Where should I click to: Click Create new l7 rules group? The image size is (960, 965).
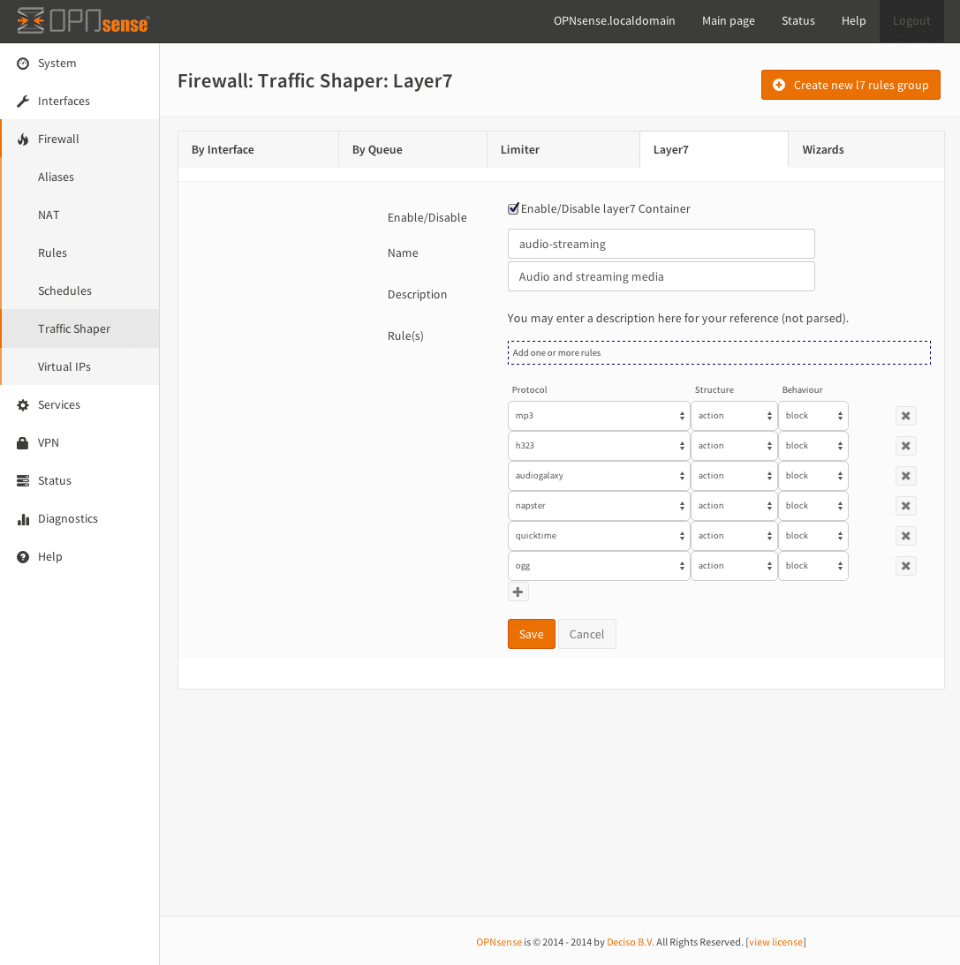pyautogui.click(x=850, y=85)
